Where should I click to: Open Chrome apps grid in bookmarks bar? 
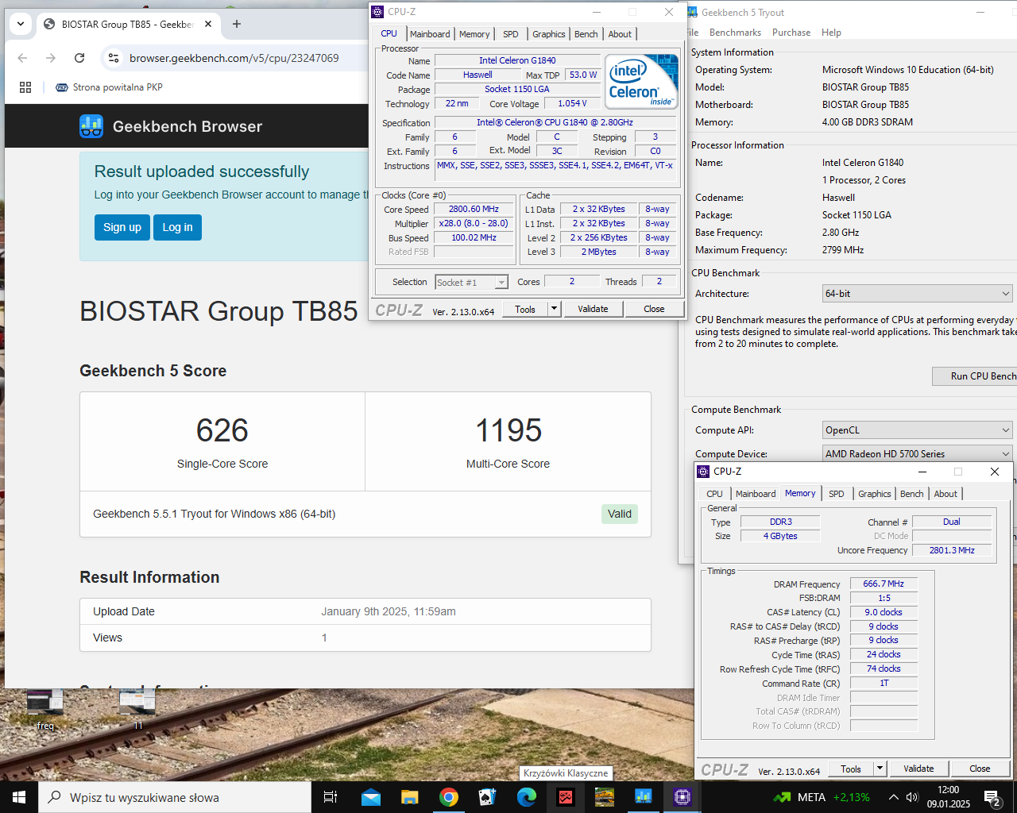(x=25, y=87)
